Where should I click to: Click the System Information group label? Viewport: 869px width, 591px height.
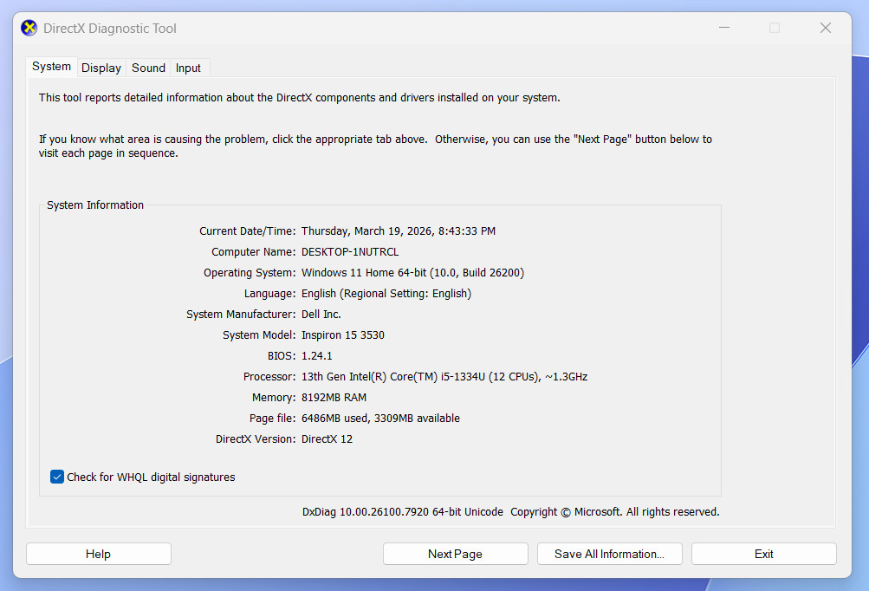(x=95, y=205)
